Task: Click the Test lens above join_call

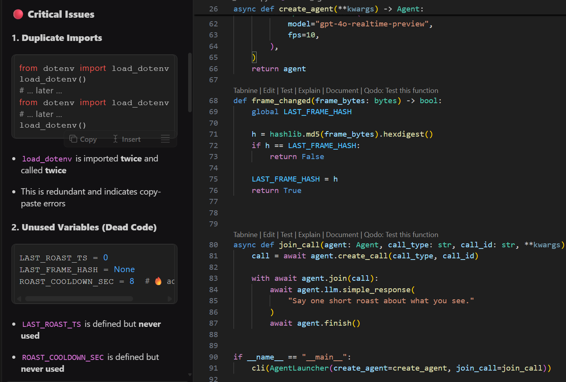Action: tap(287, 235)
